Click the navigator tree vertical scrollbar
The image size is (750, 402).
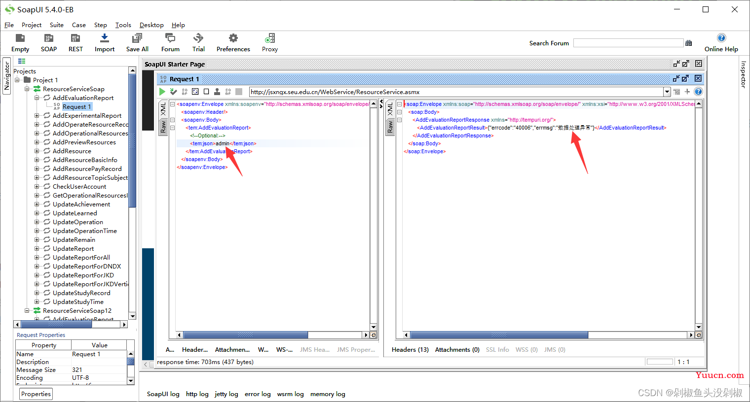pyautogui.click(x=132, y=140)
